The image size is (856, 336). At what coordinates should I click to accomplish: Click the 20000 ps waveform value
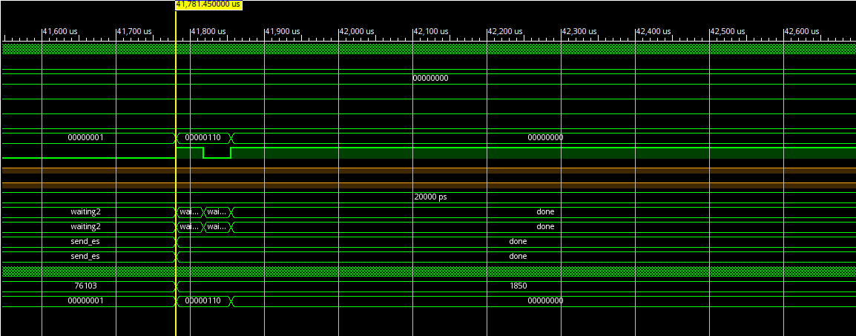click(x=430, y=197)
